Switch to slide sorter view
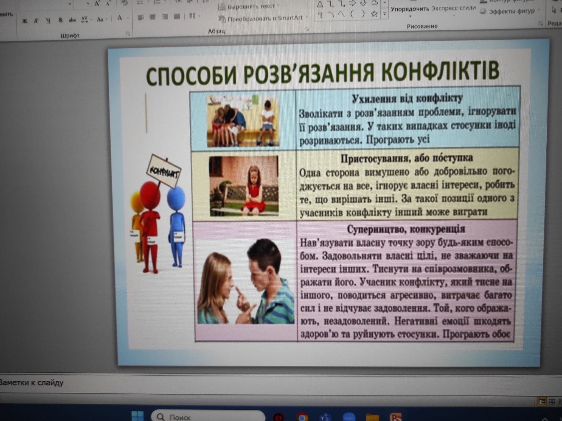562x421 pixels. pyautogui.click(x=552, y=402)
